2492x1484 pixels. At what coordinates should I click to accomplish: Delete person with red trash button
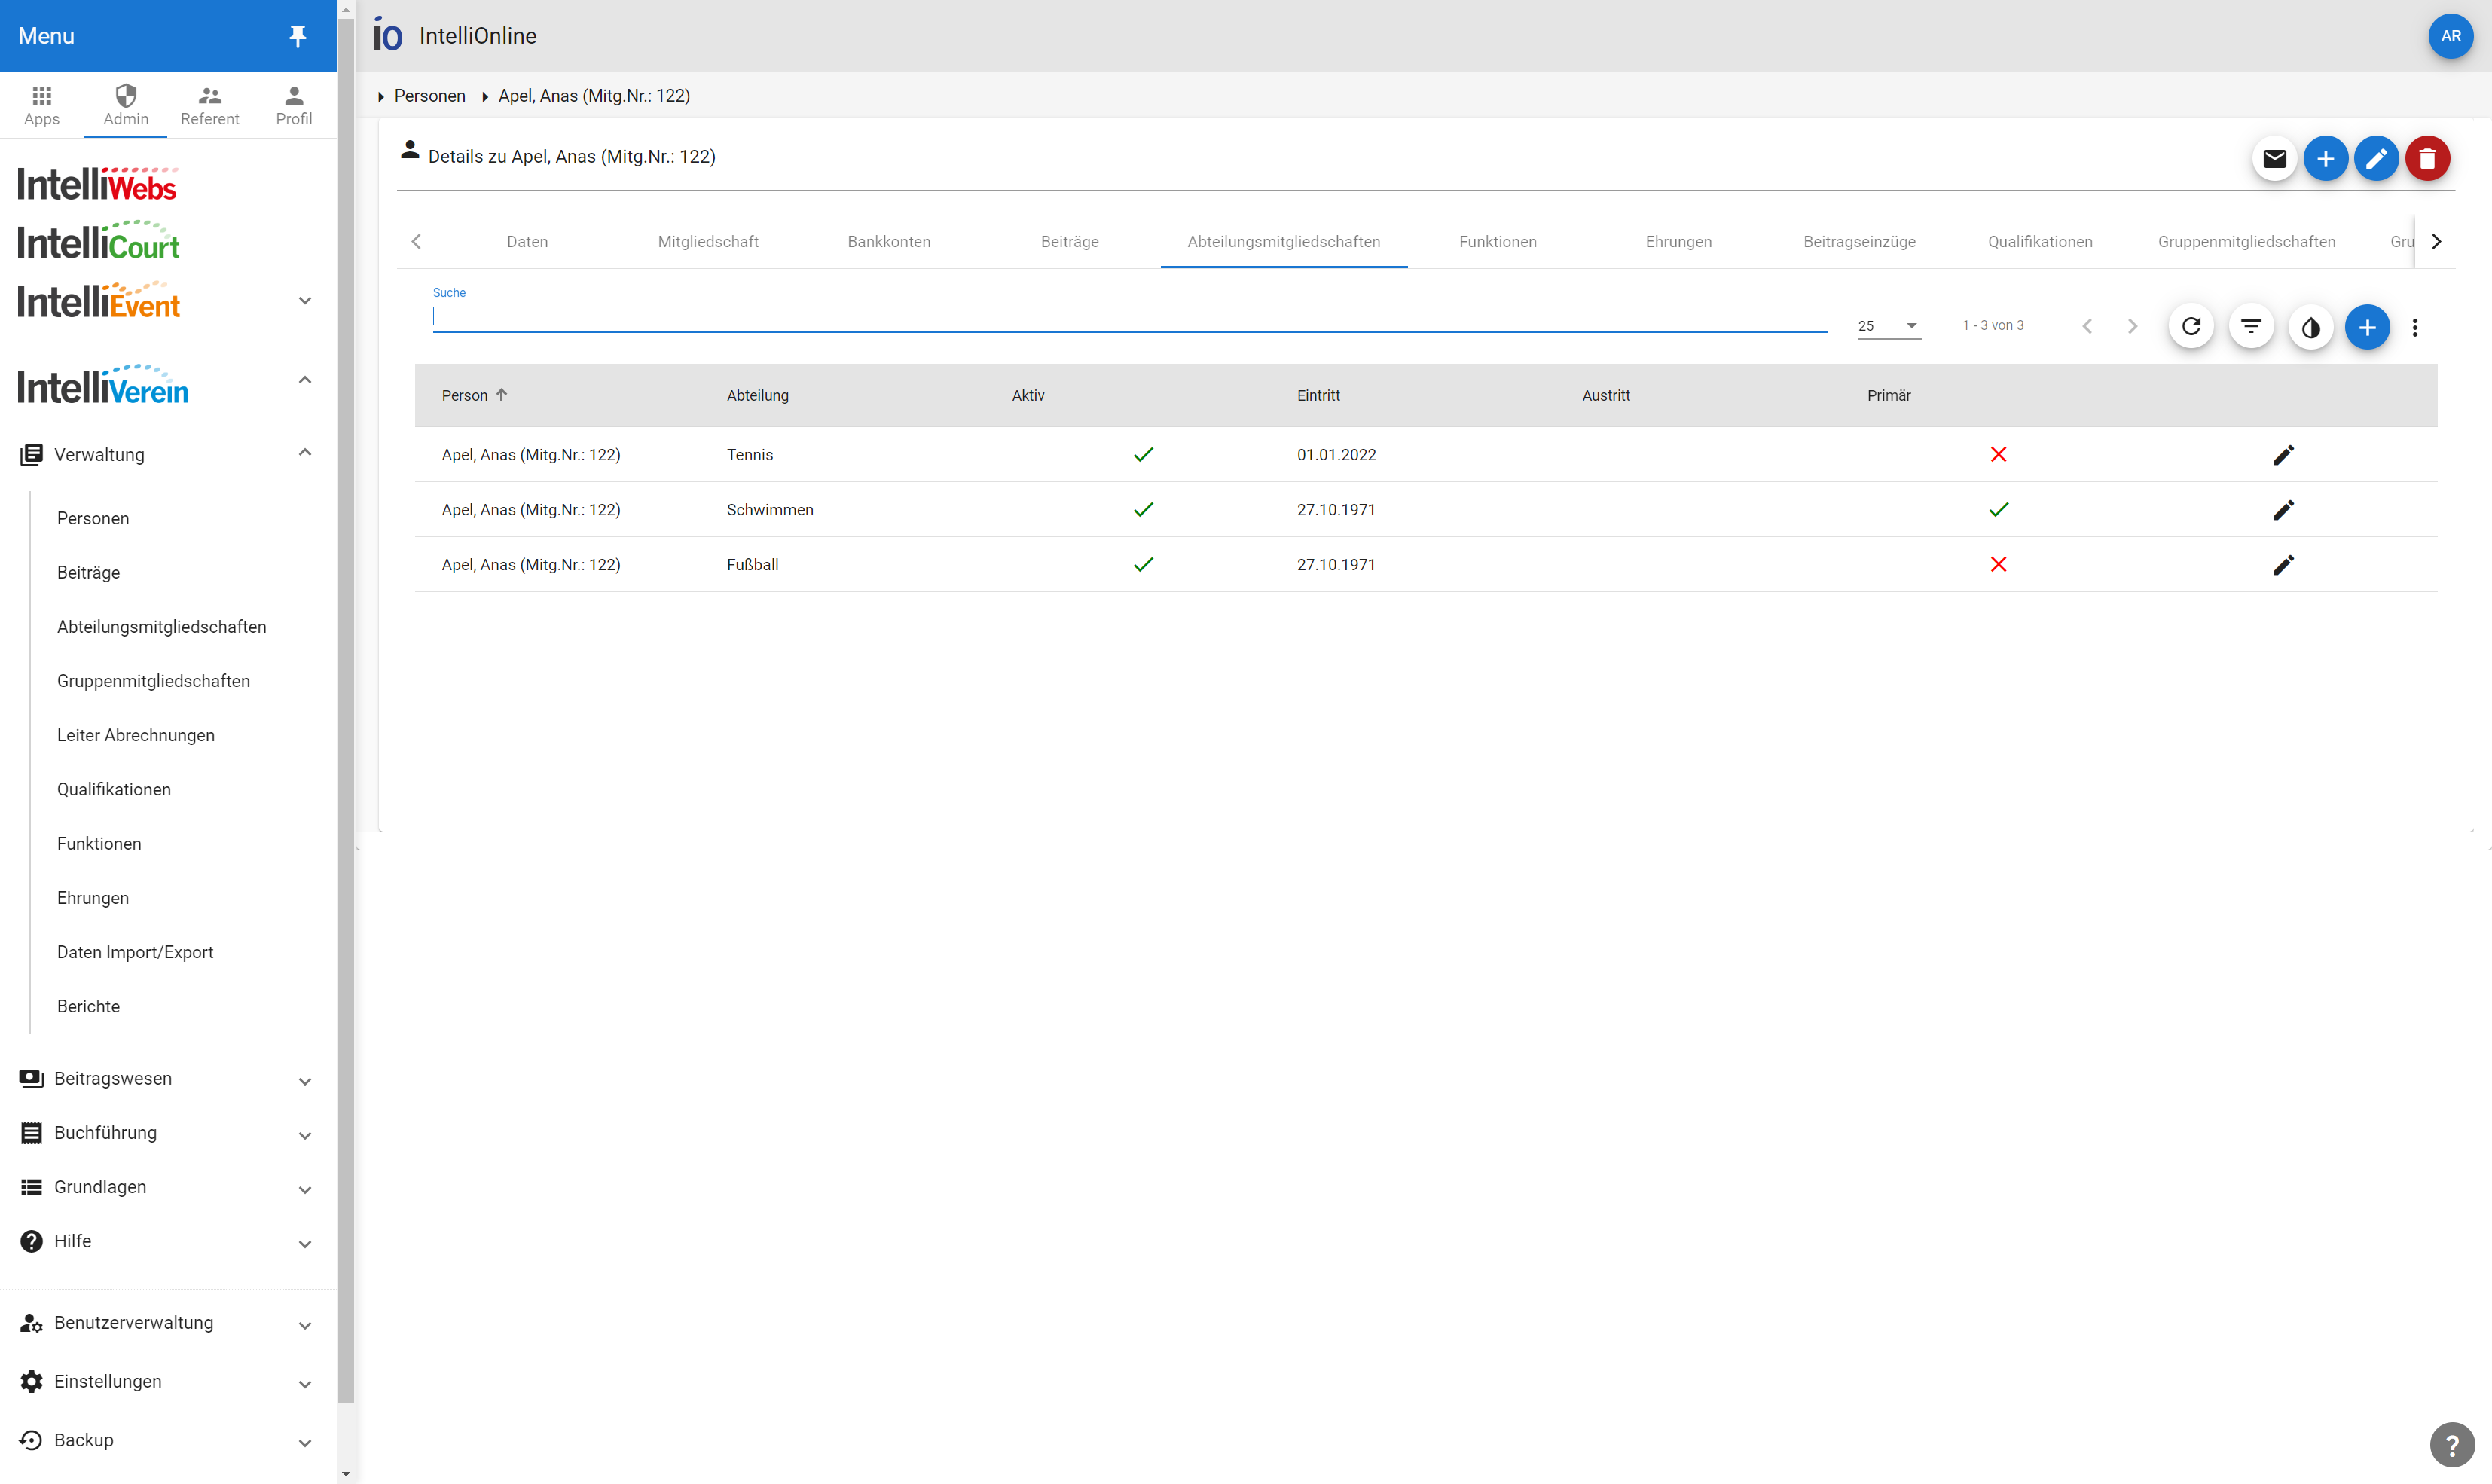coord(2427,158)
